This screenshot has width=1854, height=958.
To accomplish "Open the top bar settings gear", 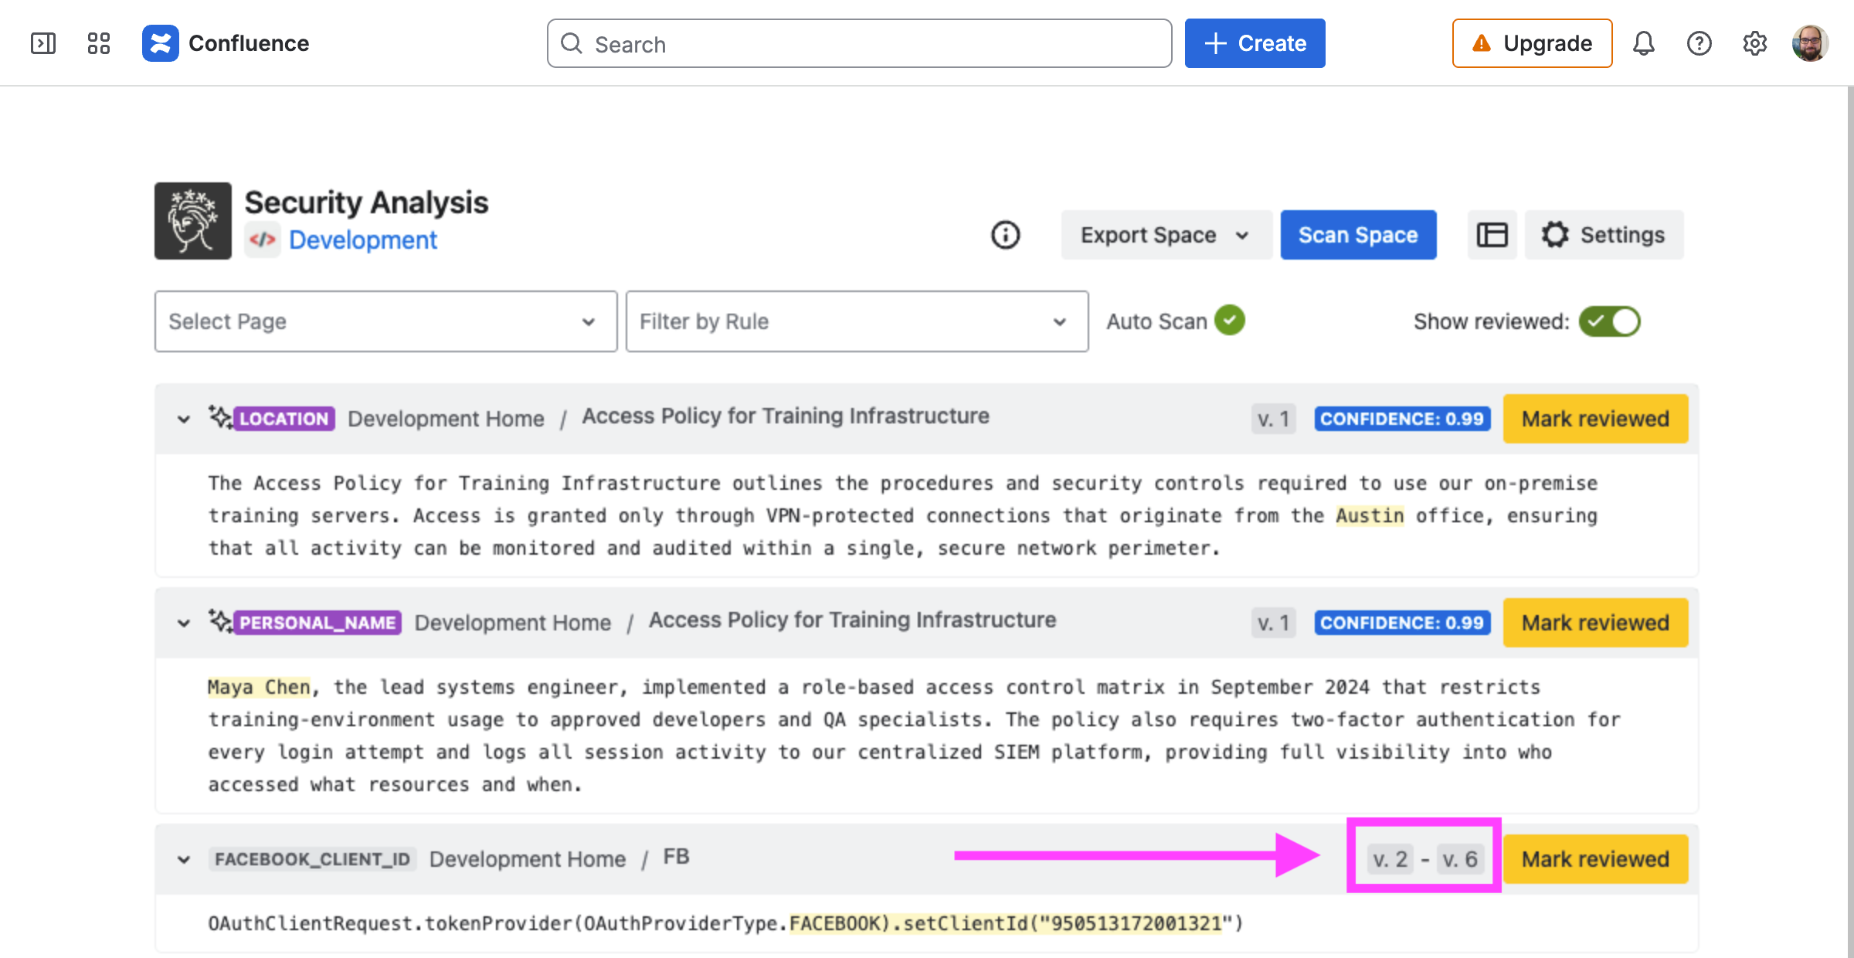I will pyautogui.click(x=1755, y=43).
